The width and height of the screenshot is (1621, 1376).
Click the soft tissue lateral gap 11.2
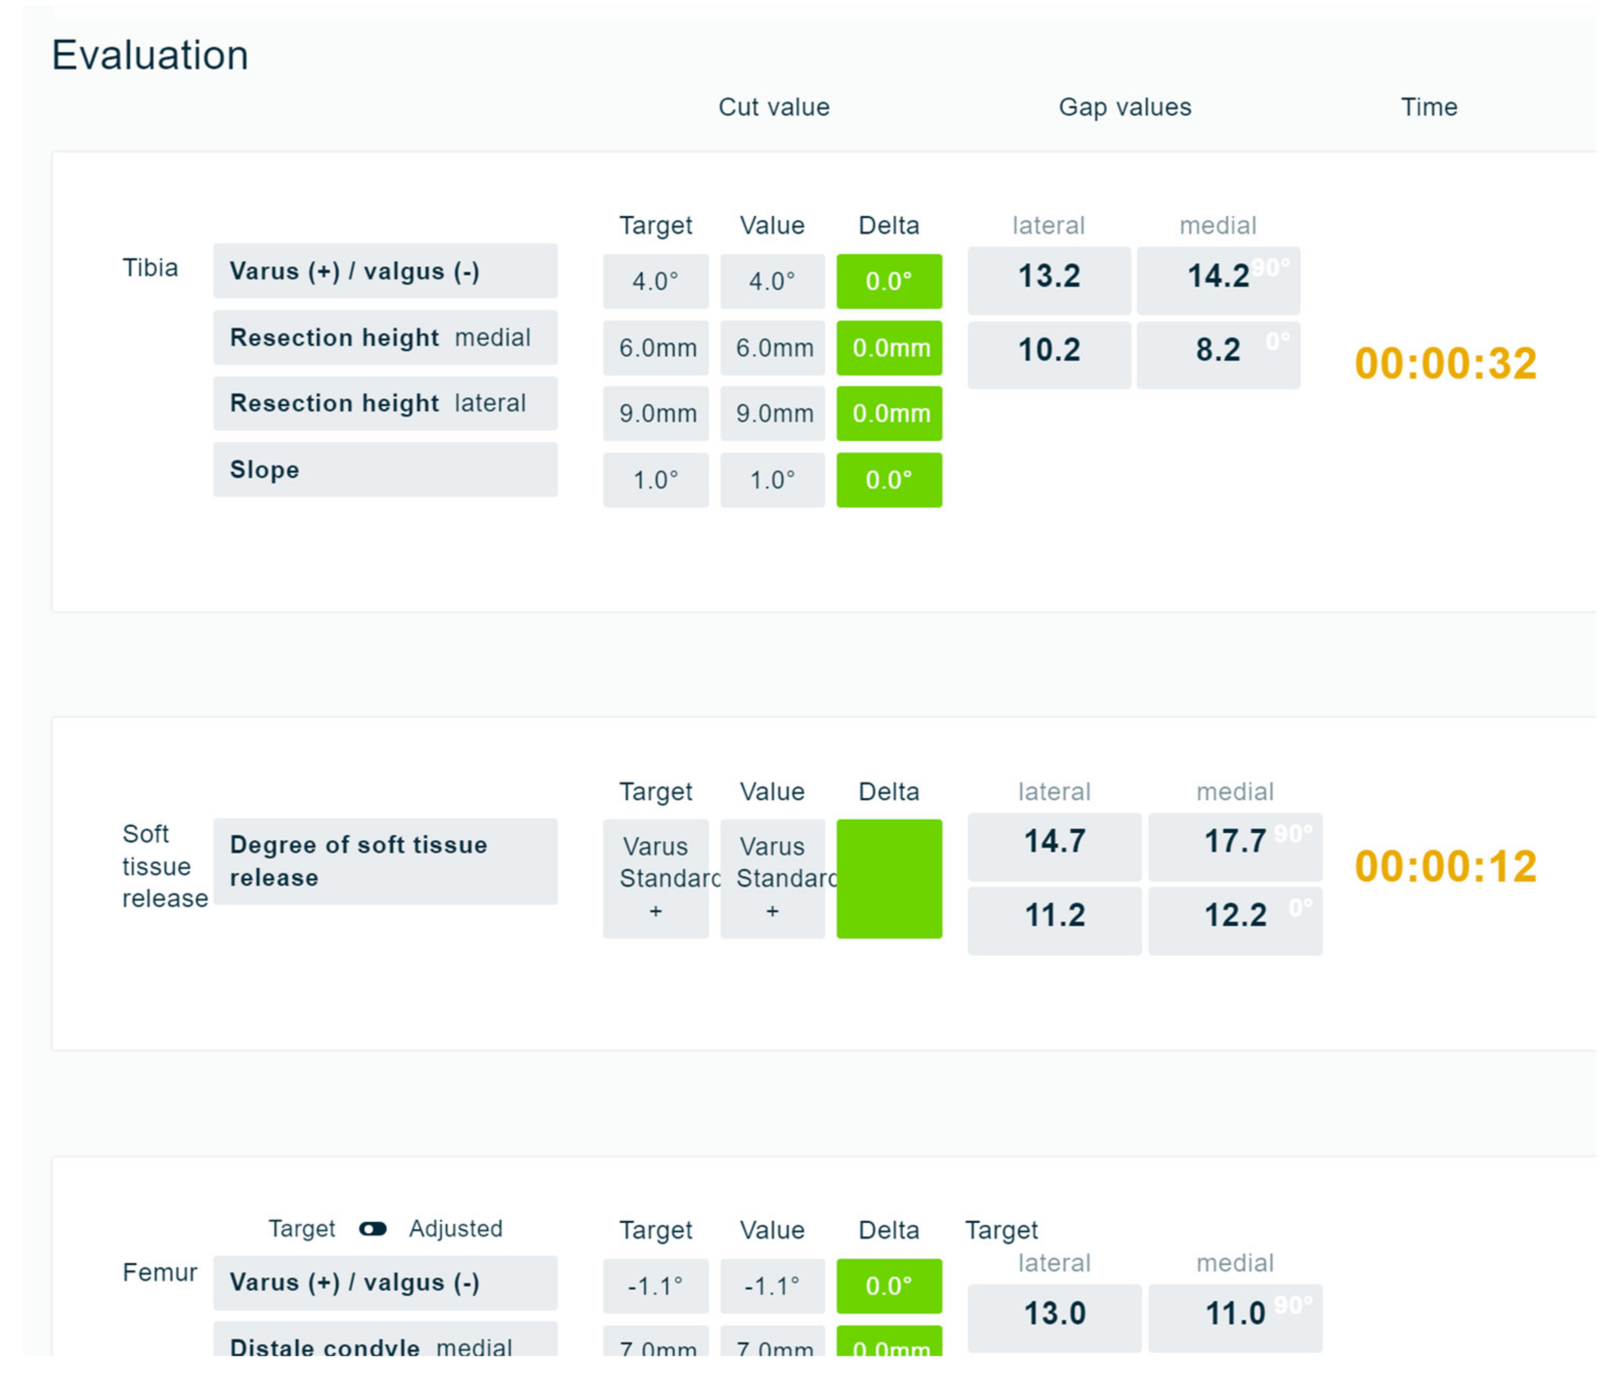[x=1054, y=915]
